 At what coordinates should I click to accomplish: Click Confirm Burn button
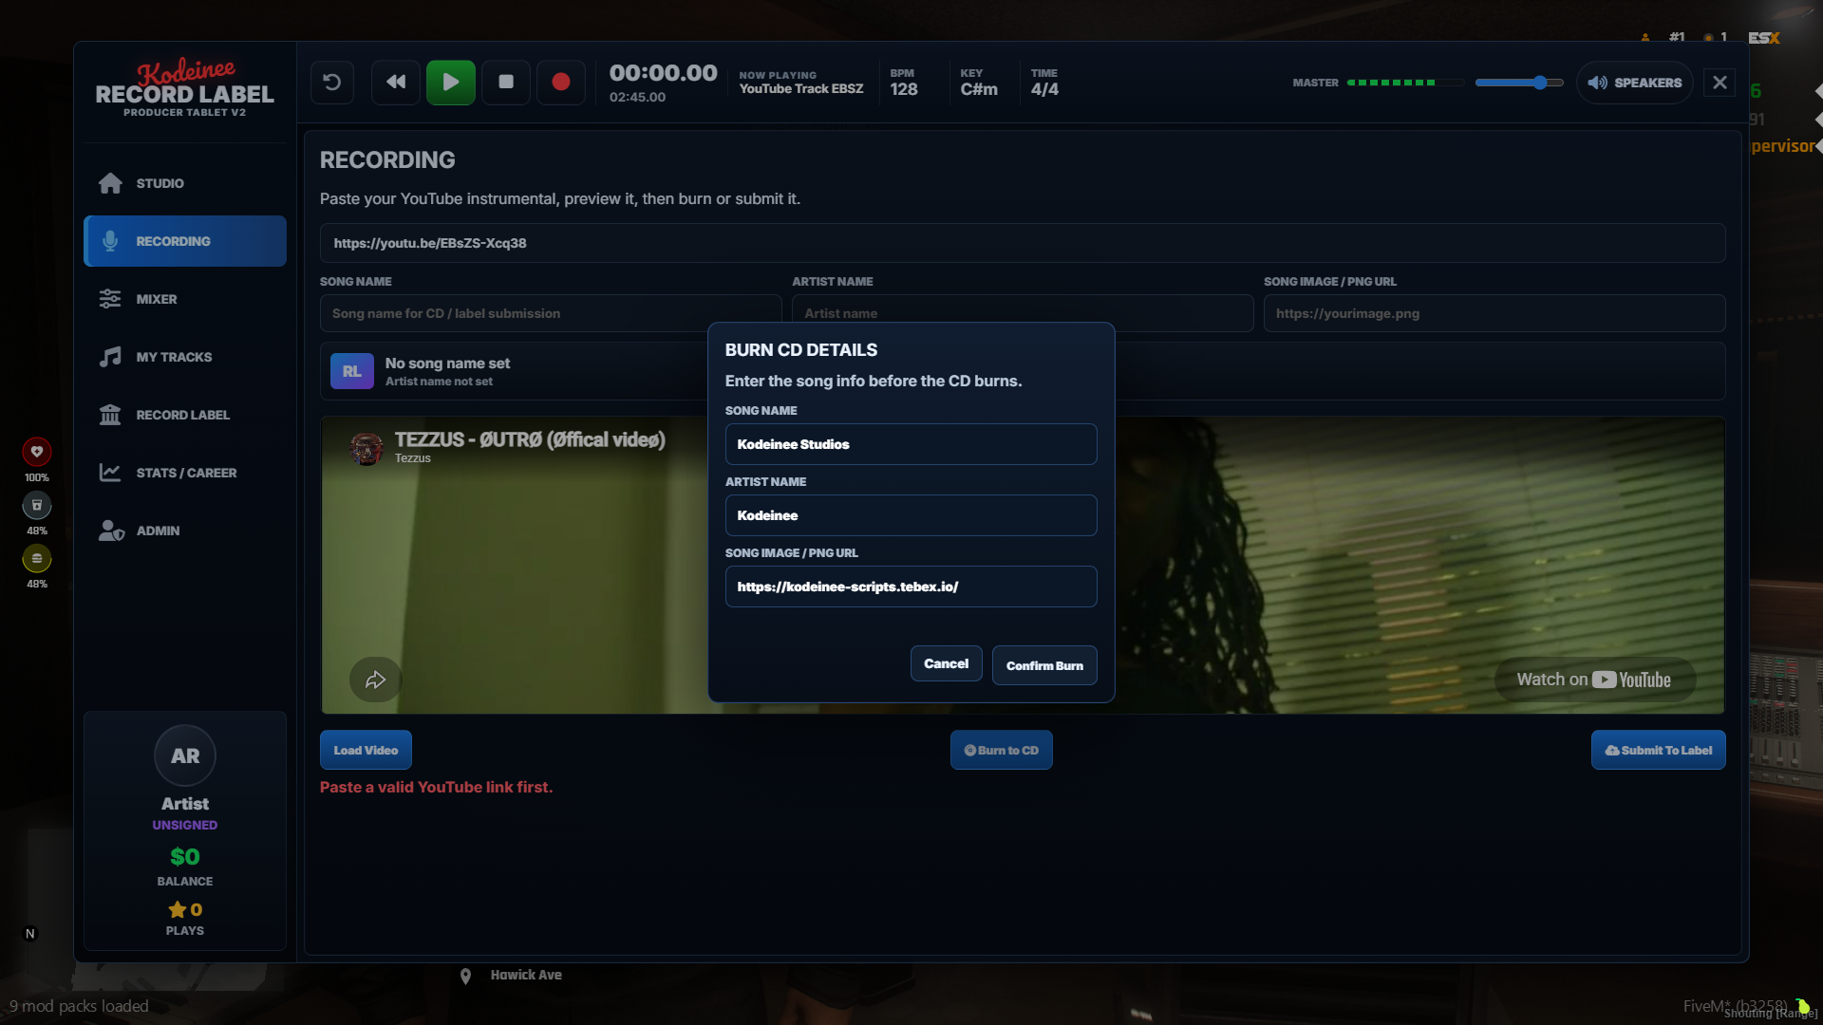[x=1044, y=665]
